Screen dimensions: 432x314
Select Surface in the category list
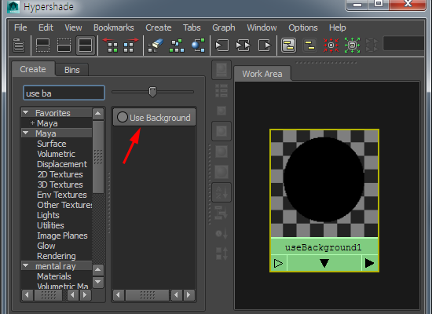click(52, 144)
